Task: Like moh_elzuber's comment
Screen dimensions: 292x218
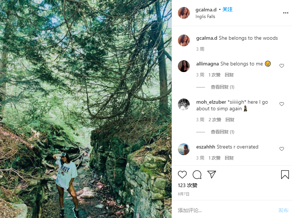Action: 282,104
